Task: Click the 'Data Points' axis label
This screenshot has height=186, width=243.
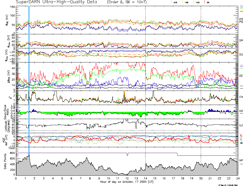Action: click(5, 161)
